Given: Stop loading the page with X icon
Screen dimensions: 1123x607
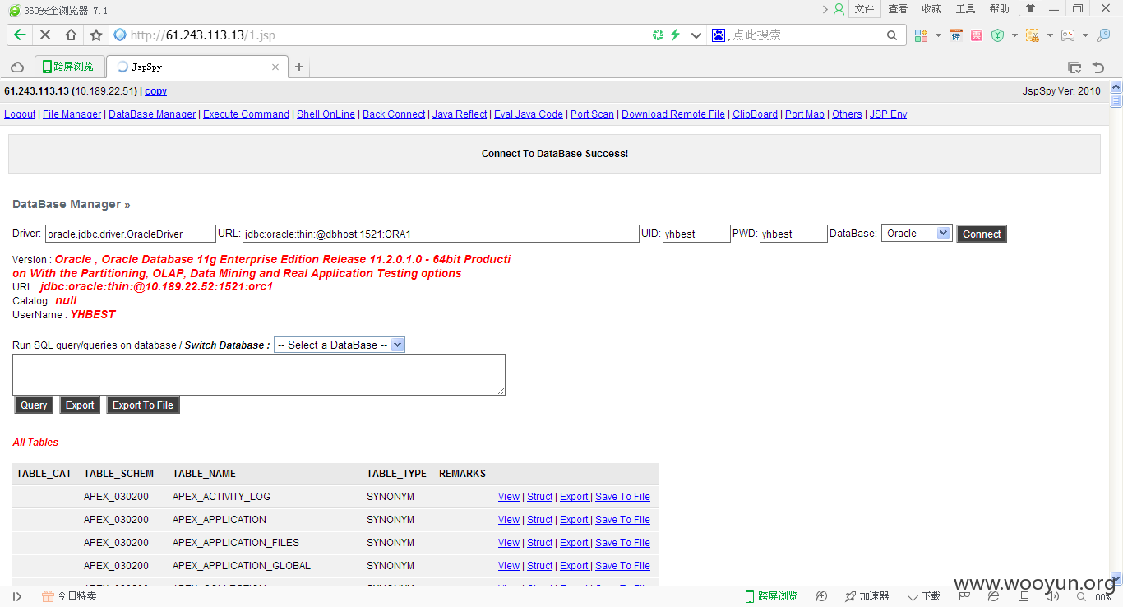Looking at the screenshot, I should click(x=45, y=35).
